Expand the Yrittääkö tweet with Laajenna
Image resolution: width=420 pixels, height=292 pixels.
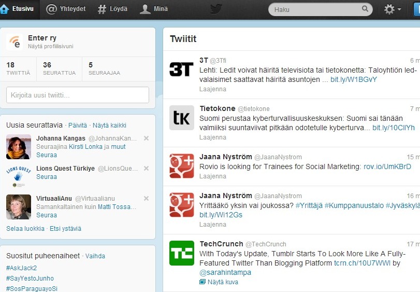pos(213,225)
